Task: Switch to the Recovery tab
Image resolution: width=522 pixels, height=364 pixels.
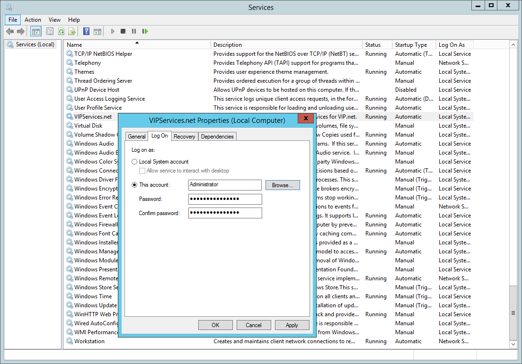Action: coord(185,136)
